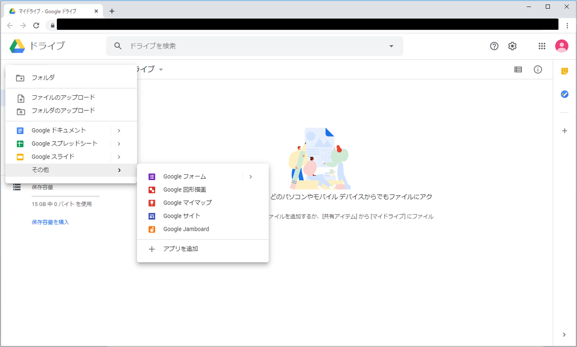Click the red Drawings icon
Image resolution: width=577 pixels, height=347 pixels.
click(x=152, y=190)
